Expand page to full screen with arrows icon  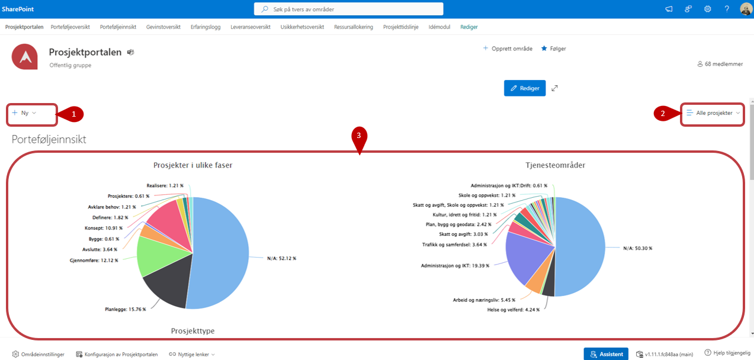554,88
